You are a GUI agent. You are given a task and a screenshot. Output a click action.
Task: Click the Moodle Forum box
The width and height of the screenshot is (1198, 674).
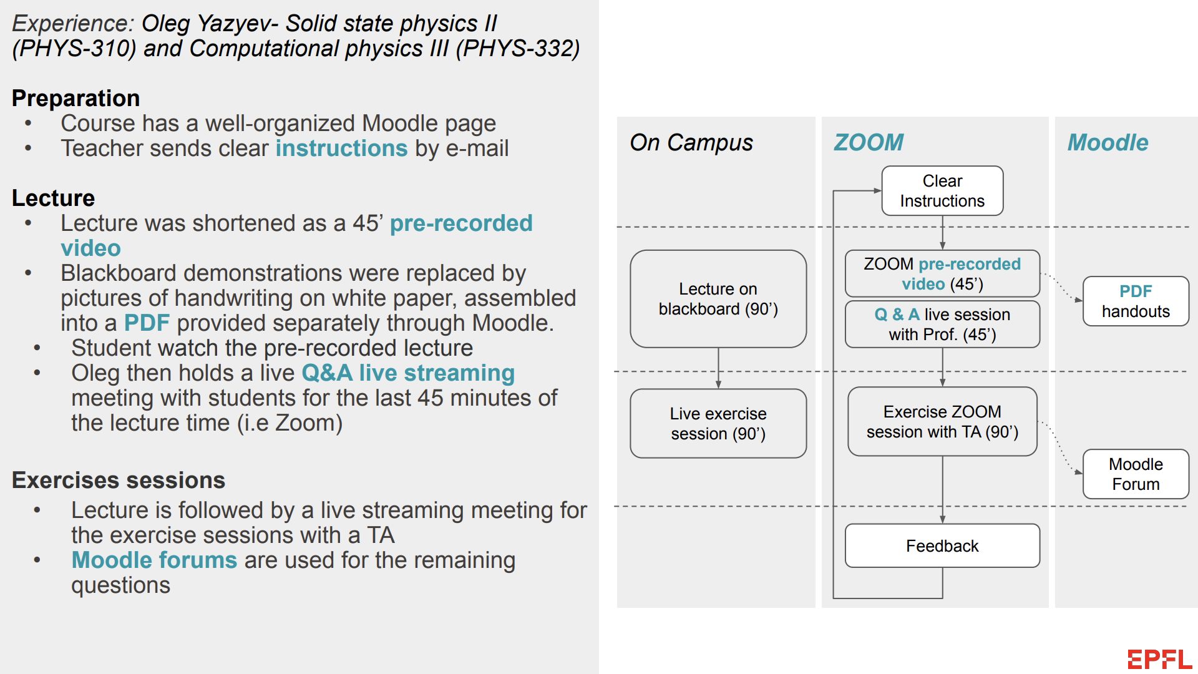pos(1136,474)
